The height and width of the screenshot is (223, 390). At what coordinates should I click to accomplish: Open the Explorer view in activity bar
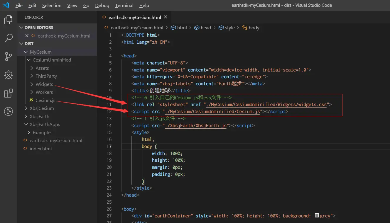coord(9,20)
